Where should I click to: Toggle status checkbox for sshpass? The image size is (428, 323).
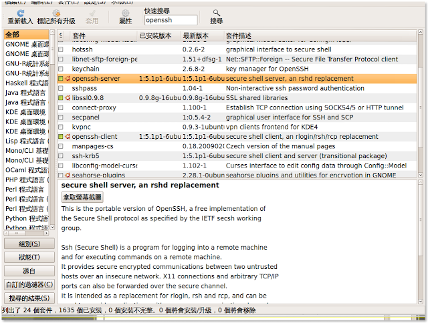(61, 88)
